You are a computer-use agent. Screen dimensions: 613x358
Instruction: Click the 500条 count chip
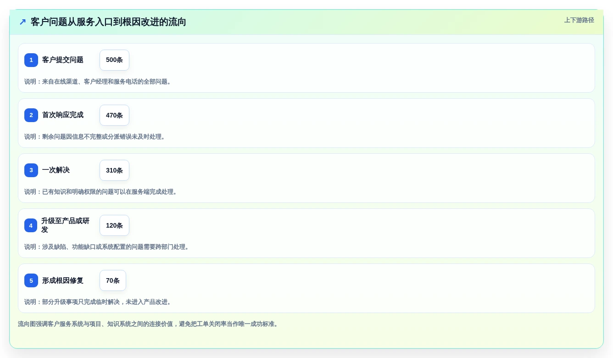(x=114, y=60)
